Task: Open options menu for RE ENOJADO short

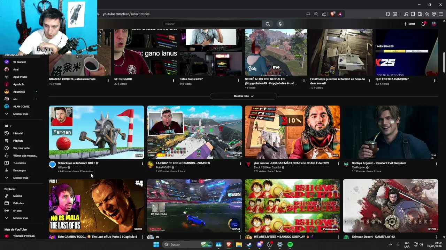Action: 173,81
